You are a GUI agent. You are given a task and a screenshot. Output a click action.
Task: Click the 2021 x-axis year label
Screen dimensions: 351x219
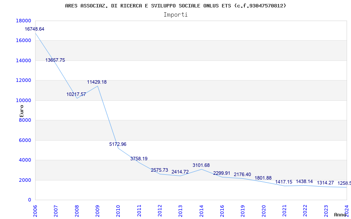[284, 211]
